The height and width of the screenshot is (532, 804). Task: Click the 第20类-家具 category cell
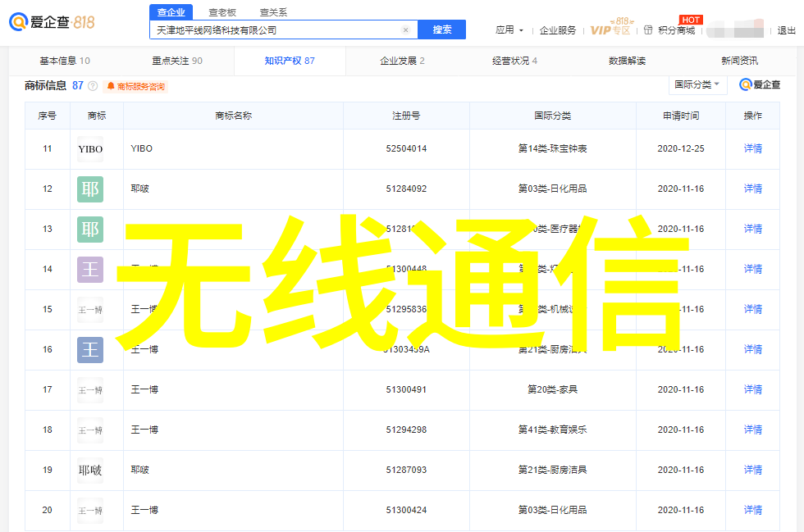pos(552,389)
